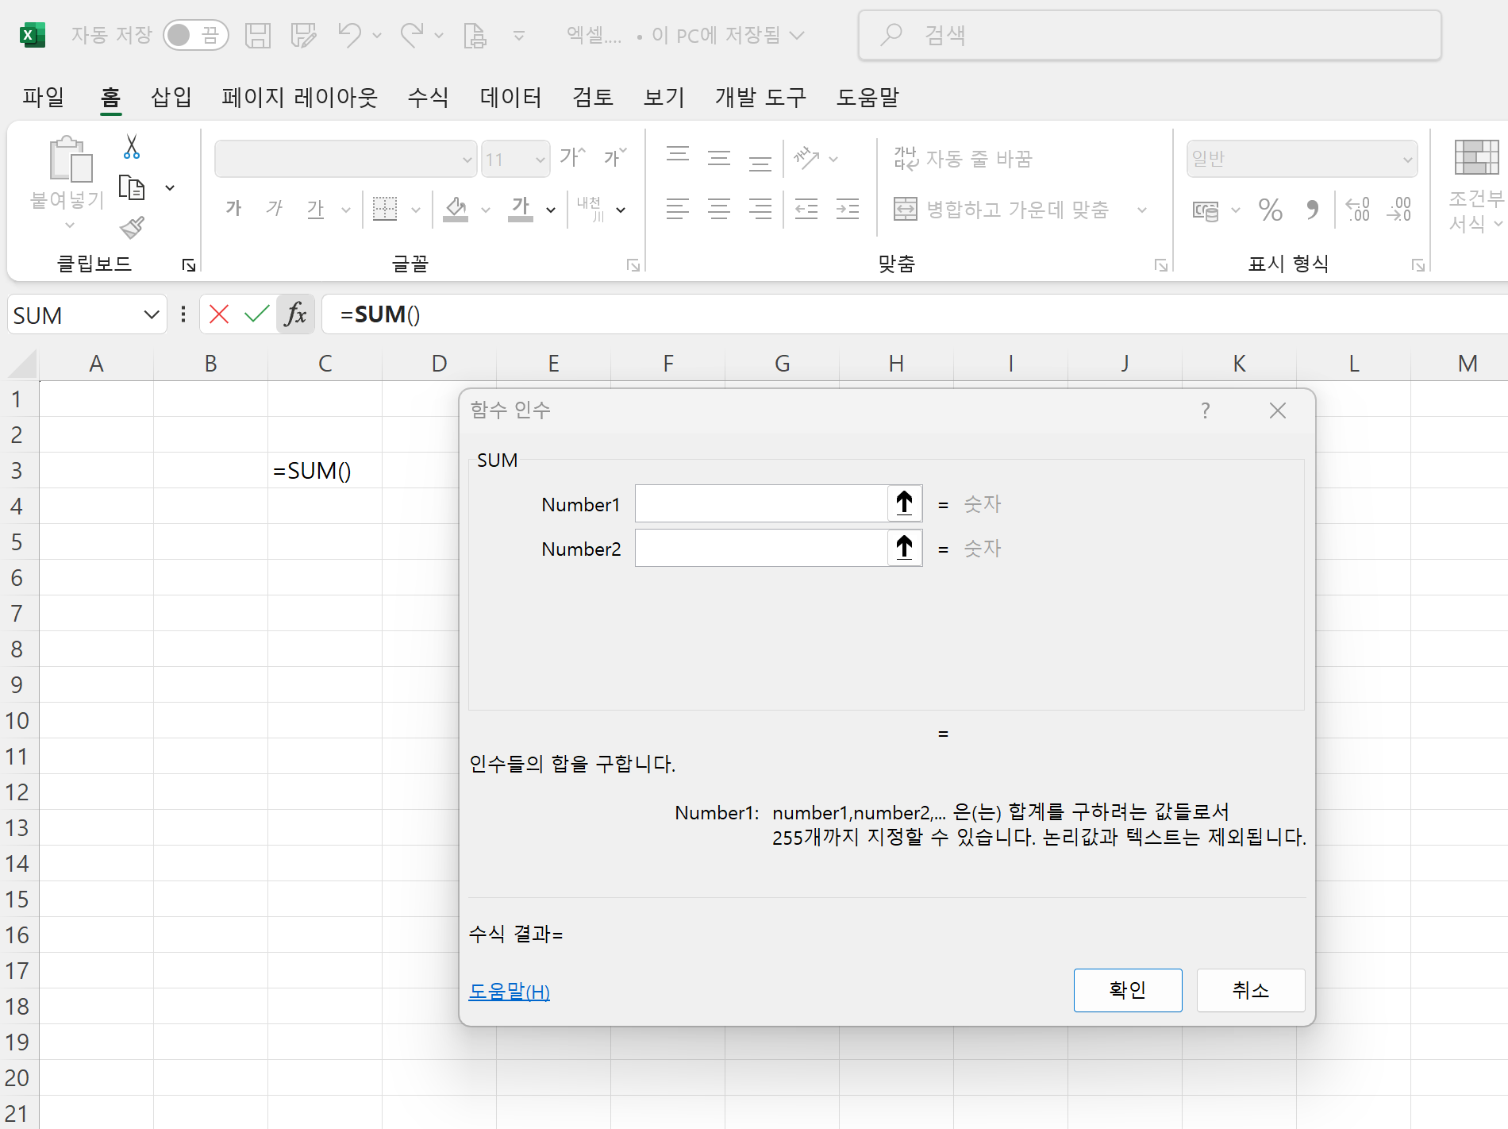Open the font color dropdown arrow
The width and height of the screenshot is (1508, 1129).
551,210
